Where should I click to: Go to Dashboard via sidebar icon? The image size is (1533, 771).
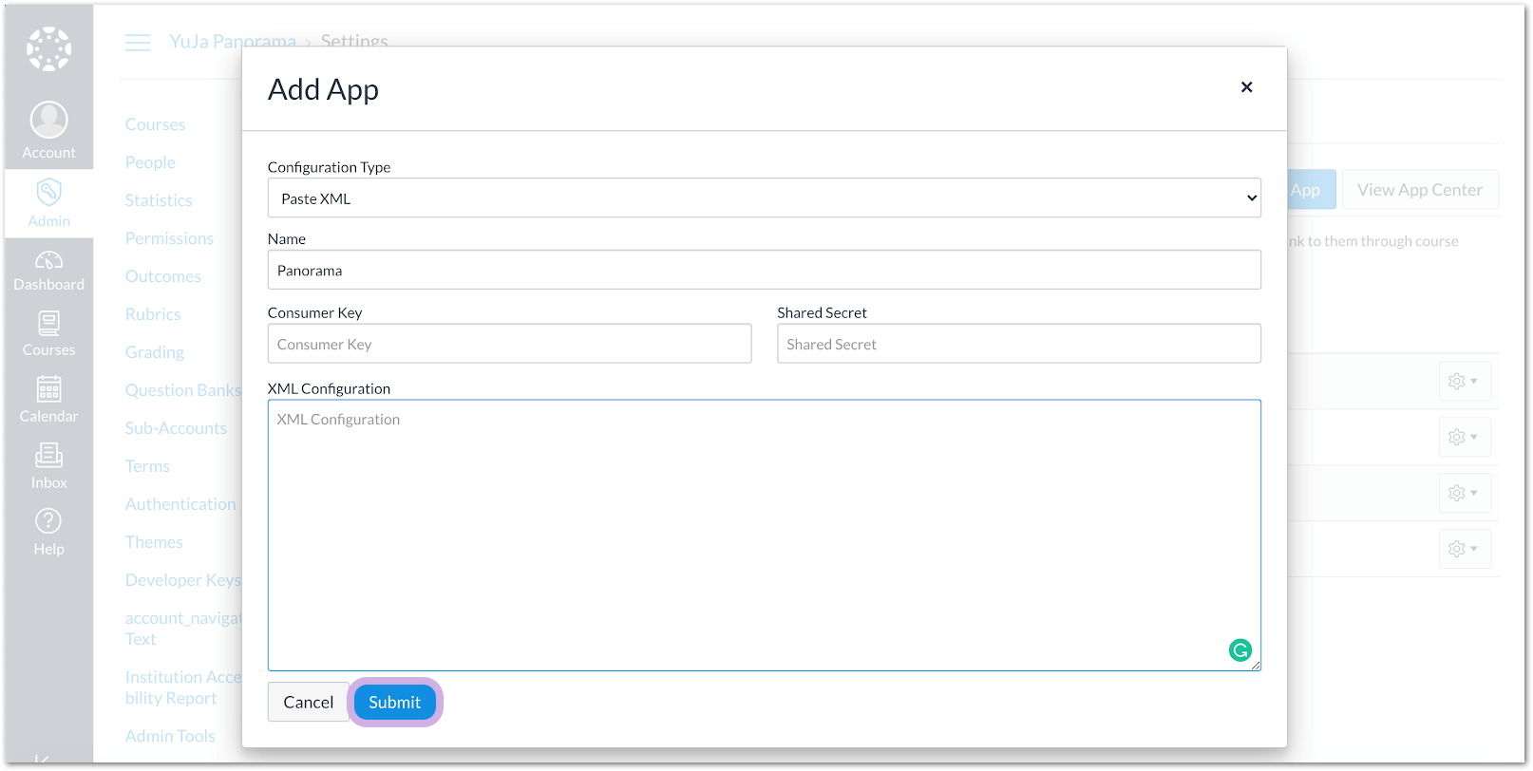tap(48, 260)
